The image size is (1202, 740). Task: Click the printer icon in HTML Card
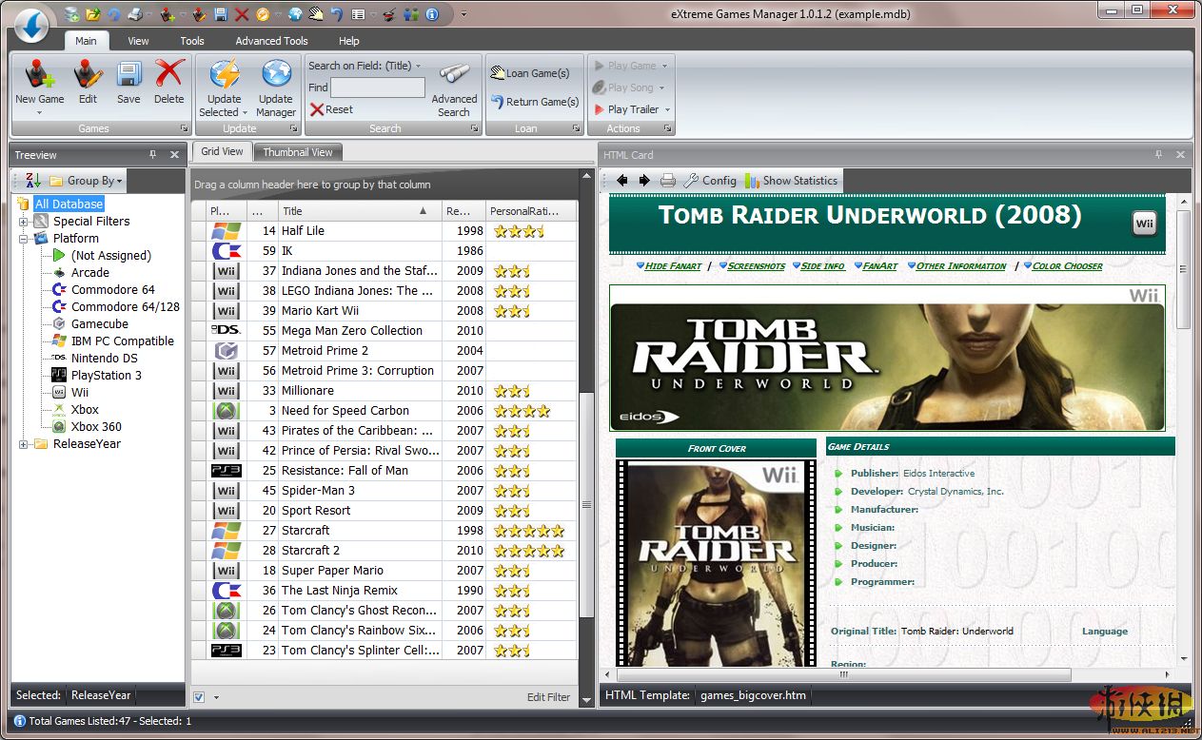coord(668,181)
